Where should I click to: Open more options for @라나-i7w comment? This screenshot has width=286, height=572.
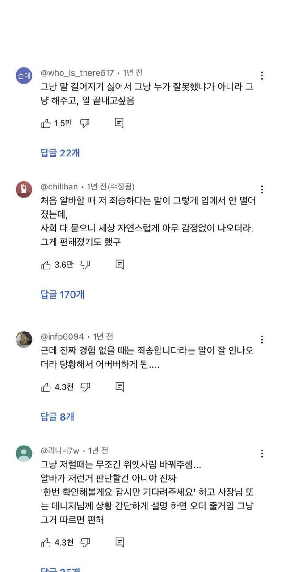click(x=262, y=454)
